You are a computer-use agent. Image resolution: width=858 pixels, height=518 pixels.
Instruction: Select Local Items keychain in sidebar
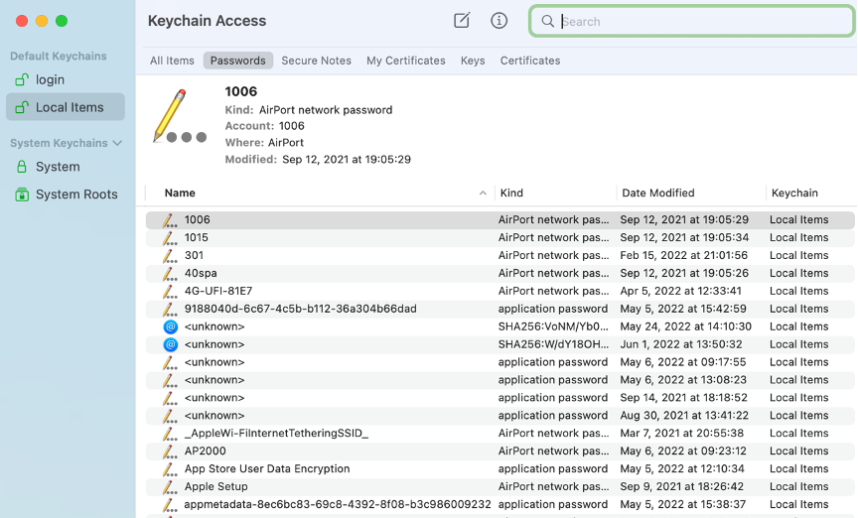point(69,107)
